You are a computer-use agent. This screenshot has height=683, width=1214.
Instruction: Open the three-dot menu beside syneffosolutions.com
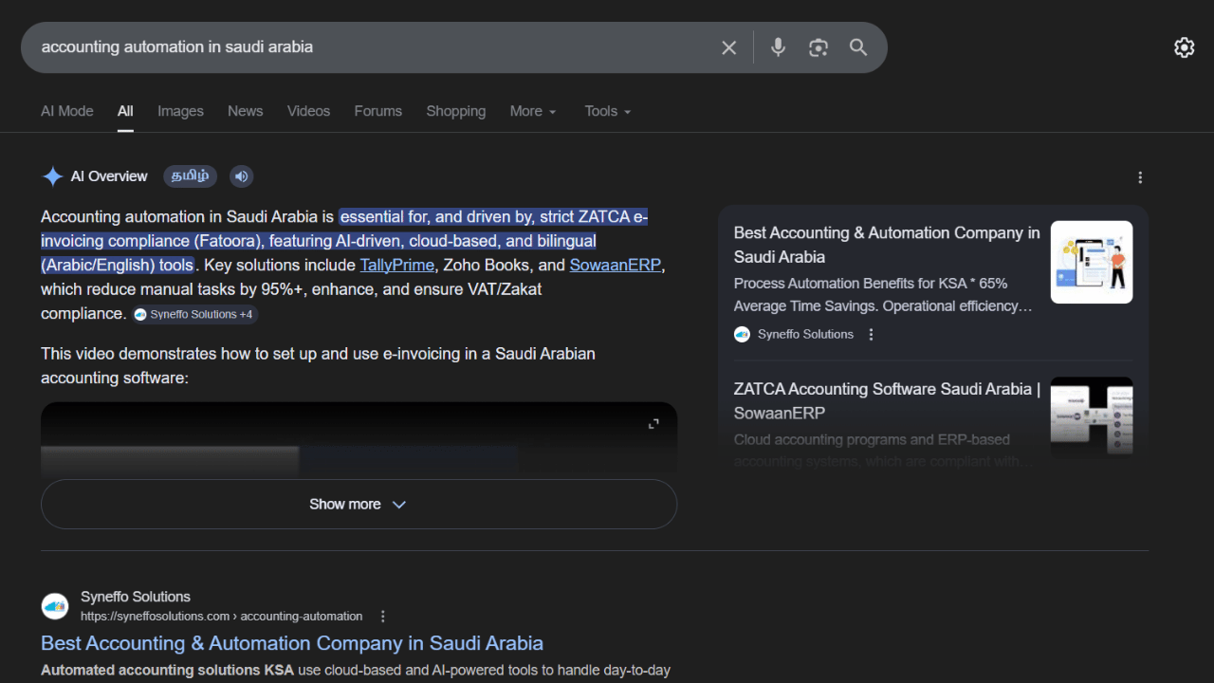(x=382, y=616)
